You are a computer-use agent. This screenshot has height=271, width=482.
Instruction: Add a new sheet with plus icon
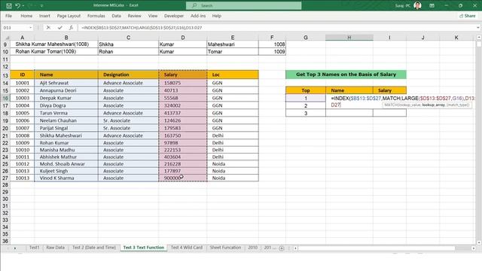282,248
